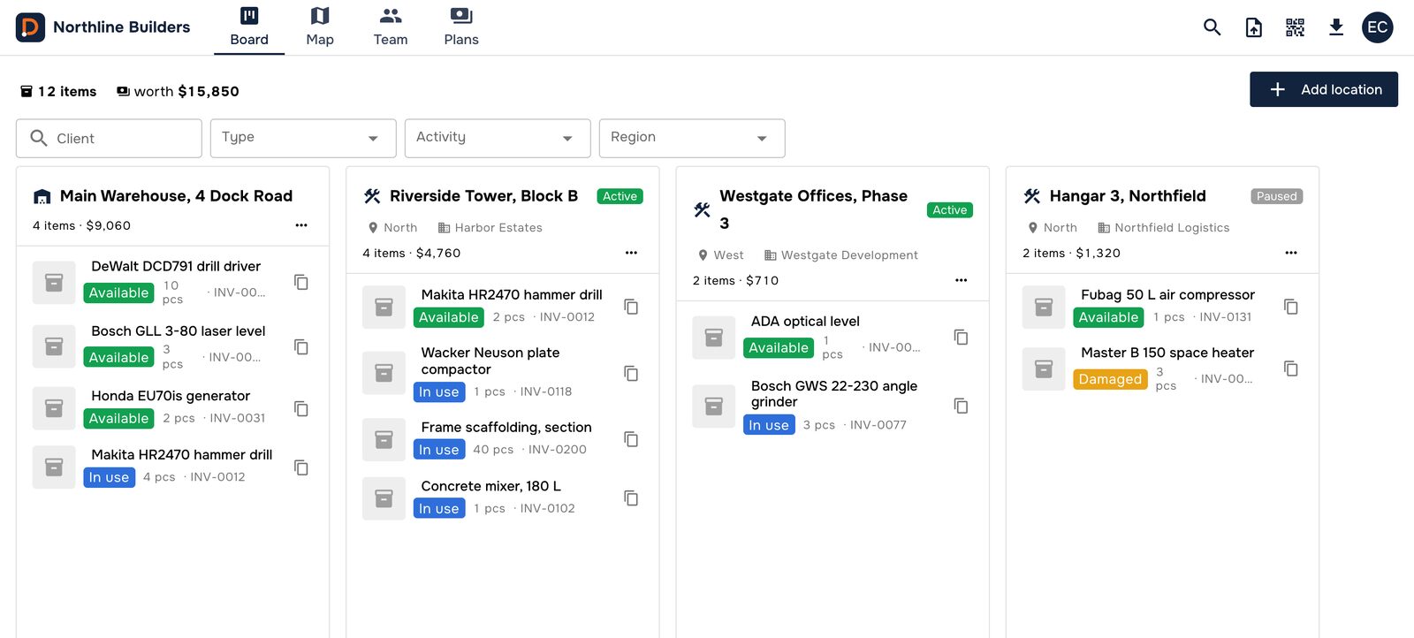1414x638 pixels.
Task: Switch to the Plans tab
Action: (461, 27)
